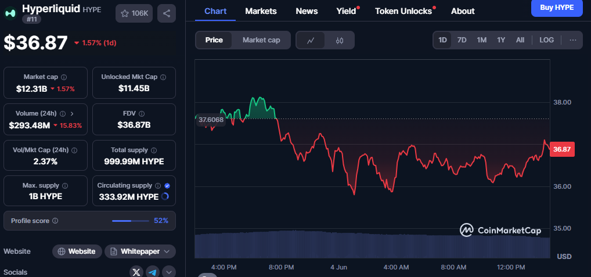Click the chart volume bars area
The height and width of the screenshot is (277, 591).
[372, 245]
